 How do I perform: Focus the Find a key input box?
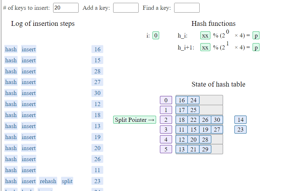click(x=187, y=8)
